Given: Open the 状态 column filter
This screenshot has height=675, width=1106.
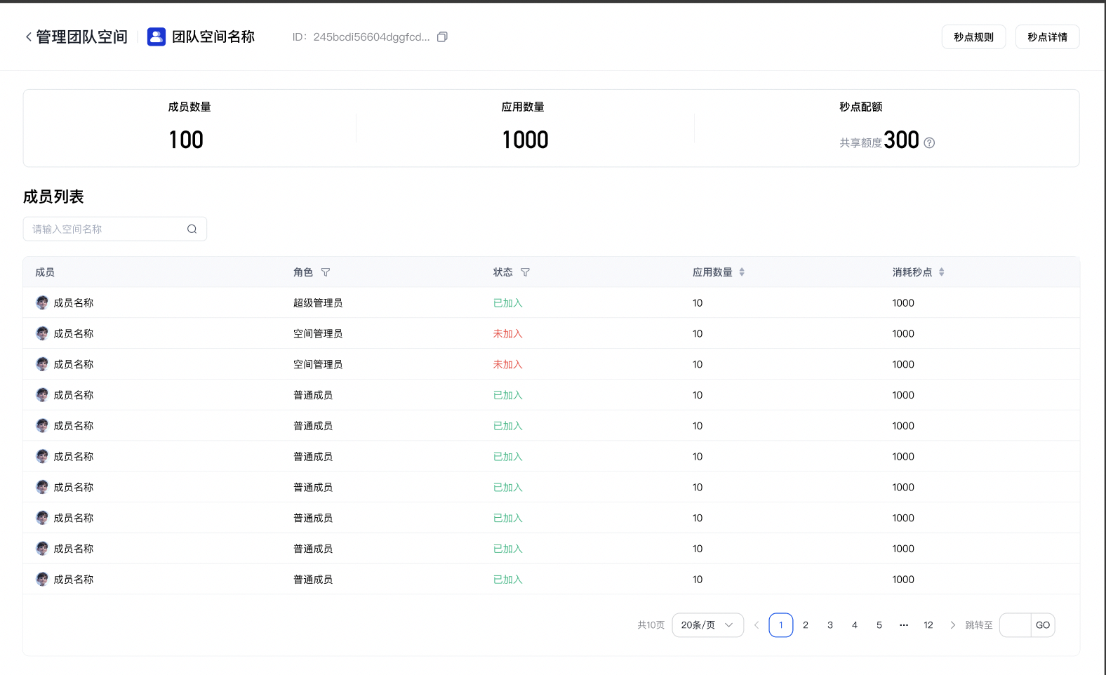Looking at the screenshot, I should (x=525, y=272).
